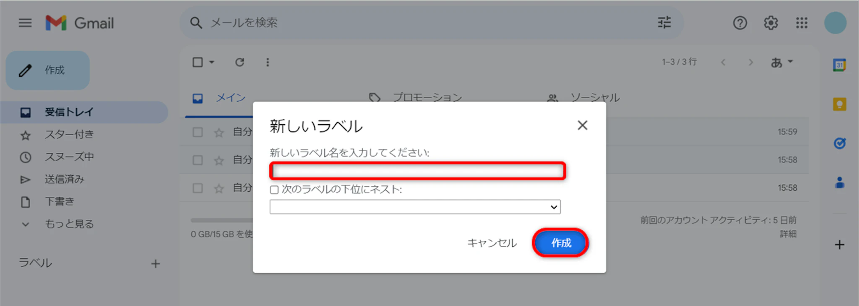The width and height of the screenshot is (859, 306).
Task: Open Google Tasks side panel icon
Action: [x=839, y=143]
